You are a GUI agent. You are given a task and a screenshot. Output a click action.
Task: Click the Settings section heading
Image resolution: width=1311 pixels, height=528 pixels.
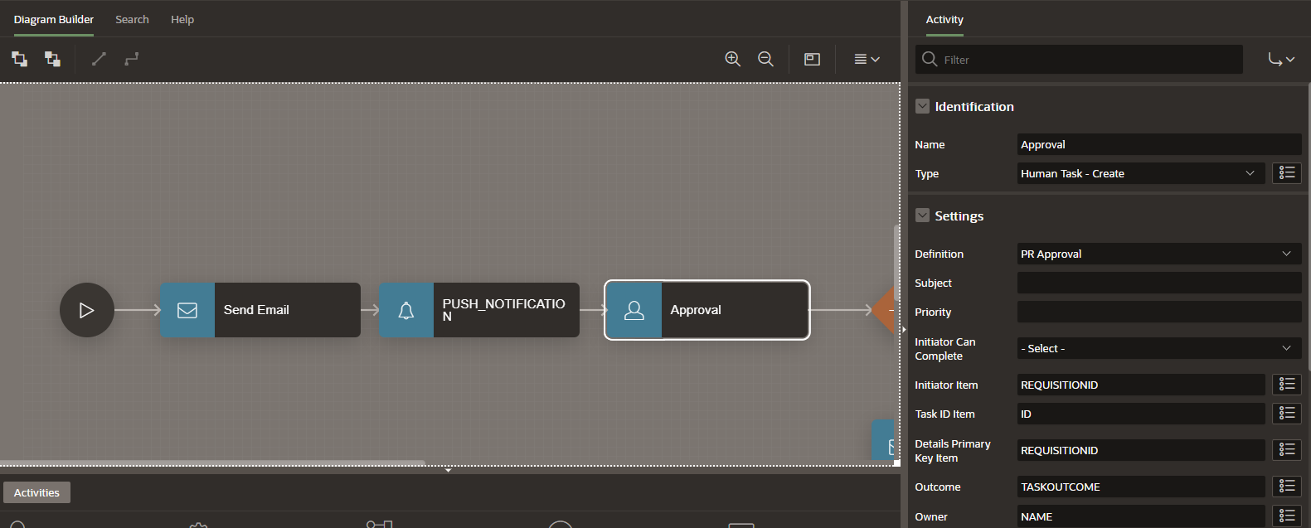(959, 216)
